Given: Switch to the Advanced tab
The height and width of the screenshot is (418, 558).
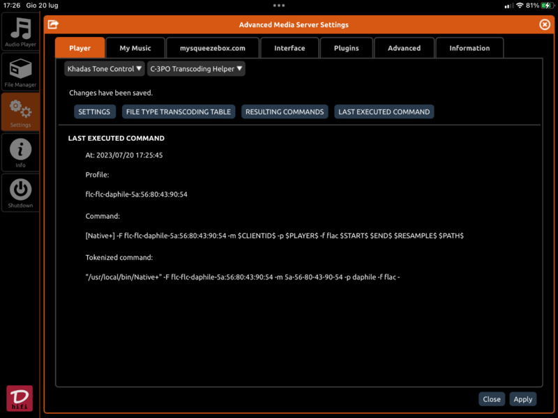Looking at the screenshot, I should [404, 48].
